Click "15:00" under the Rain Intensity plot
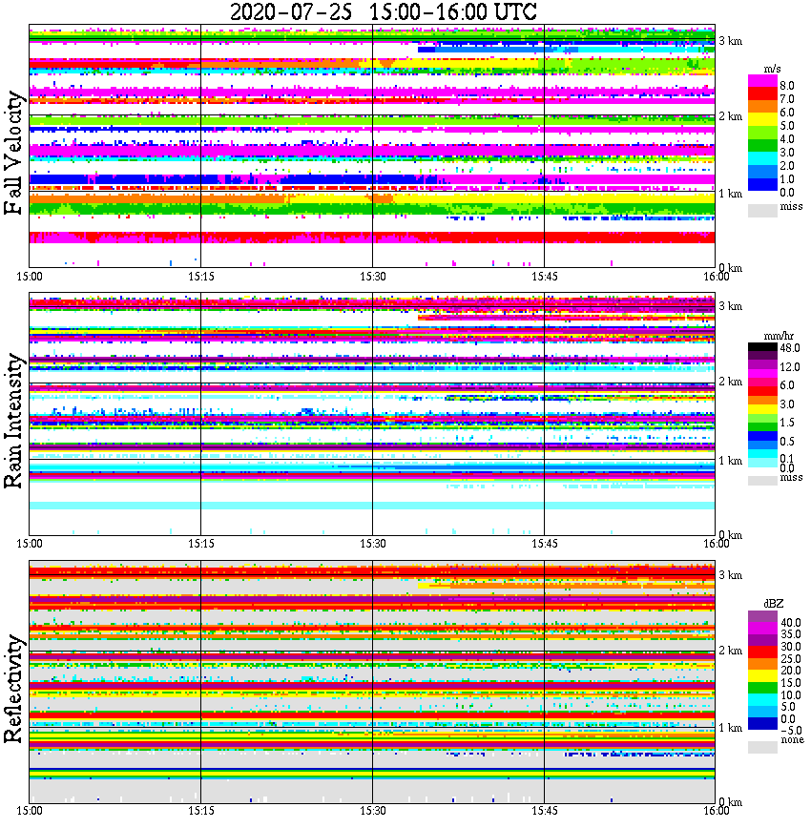Viewport: 811px width, 828px height. click(x=30, y=544)
